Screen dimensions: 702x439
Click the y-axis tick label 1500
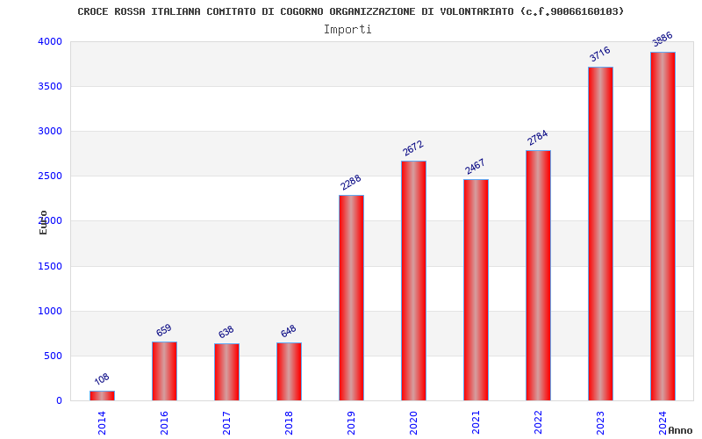(50, 266)
